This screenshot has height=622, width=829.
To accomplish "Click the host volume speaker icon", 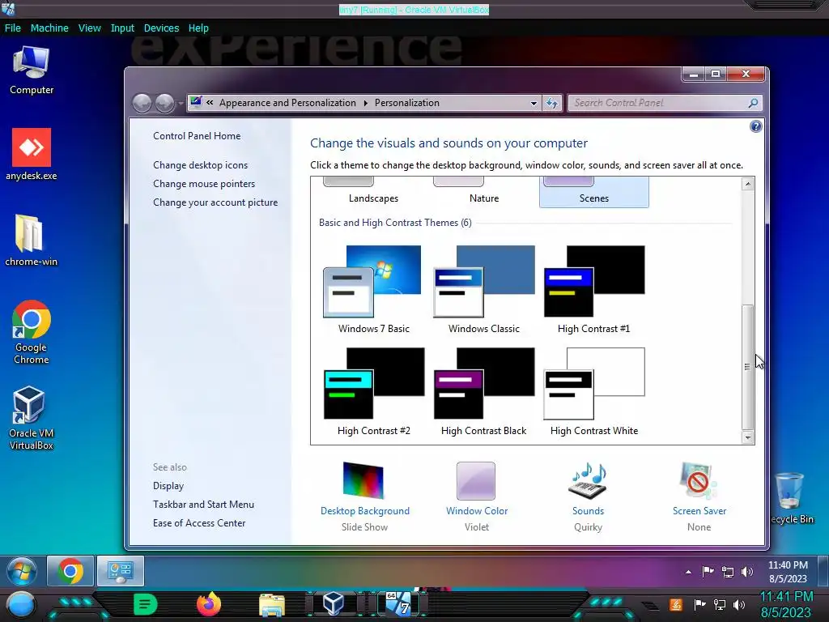I will click(739, 604).
